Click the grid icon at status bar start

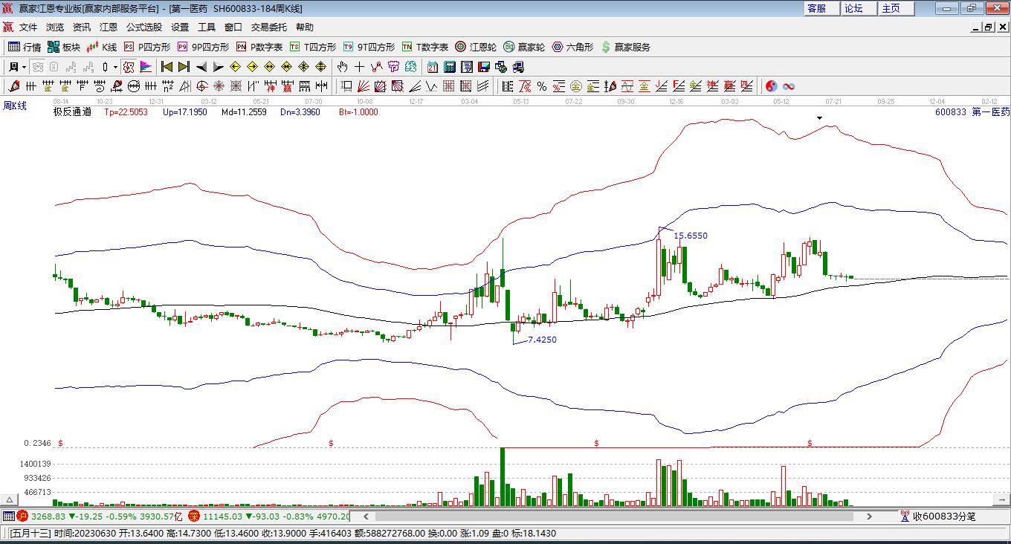[x=8, y=516]
